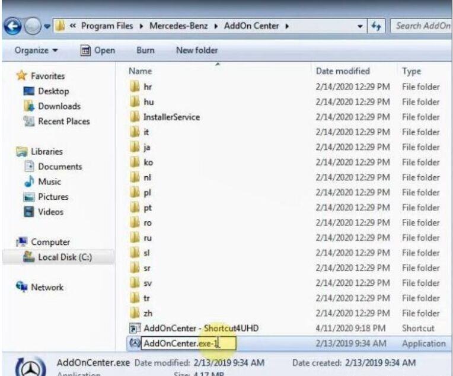The height and width of the screenshot is (376, 453).
Task: Click the New folder button
Action: click(197, 50)
